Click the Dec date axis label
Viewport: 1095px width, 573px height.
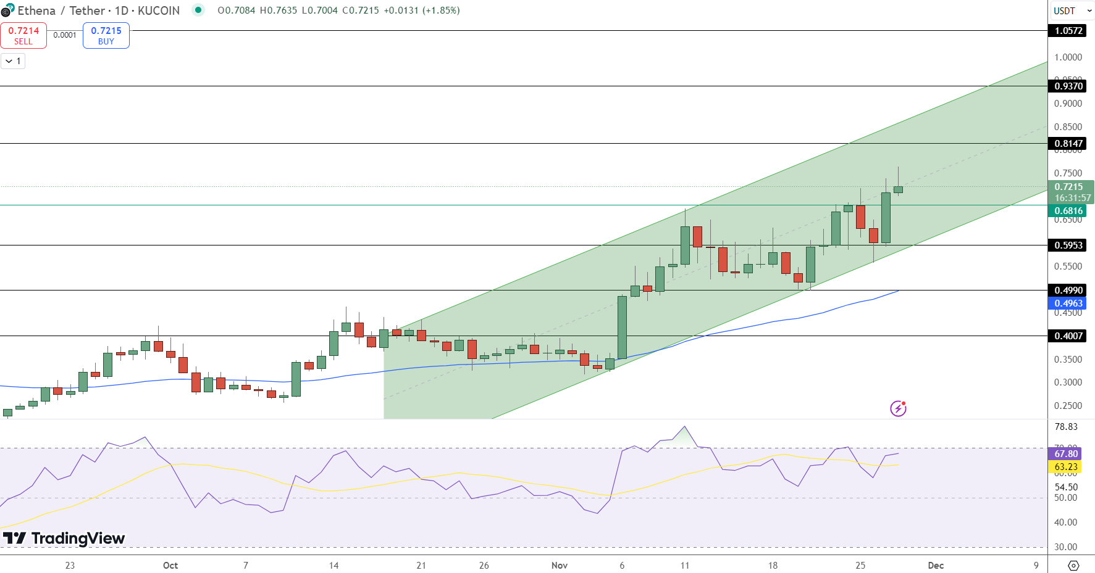936,566
